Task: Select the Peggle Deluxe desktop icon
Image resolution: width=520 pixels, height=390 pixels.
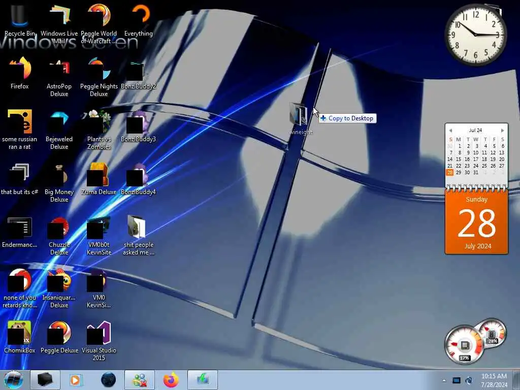Action: click(59, 337)
